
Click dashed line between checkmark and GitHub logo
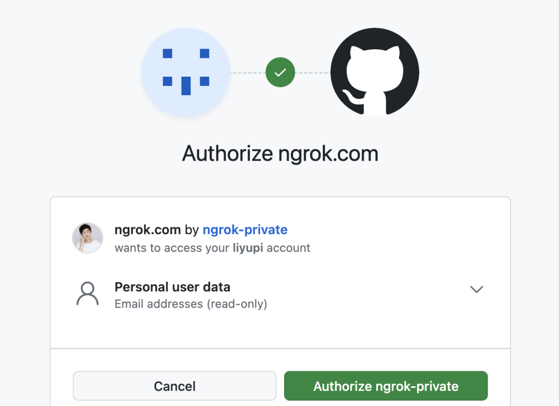pos(313,73)
